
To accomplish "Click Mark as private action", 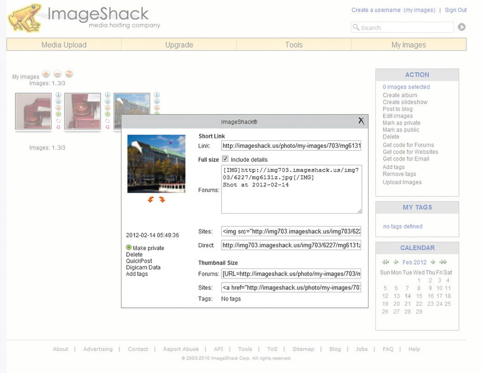I will tap(401, 122).
